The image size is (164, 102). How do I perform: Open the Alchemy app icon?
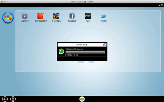coord(25,16)
